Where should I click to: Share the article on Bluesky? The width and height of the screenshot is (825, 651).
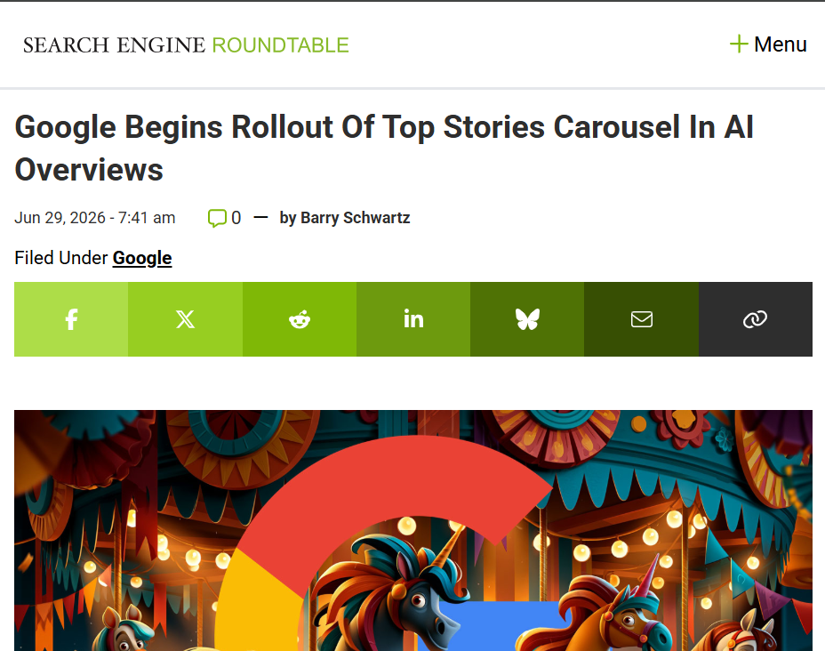point(527,319)
